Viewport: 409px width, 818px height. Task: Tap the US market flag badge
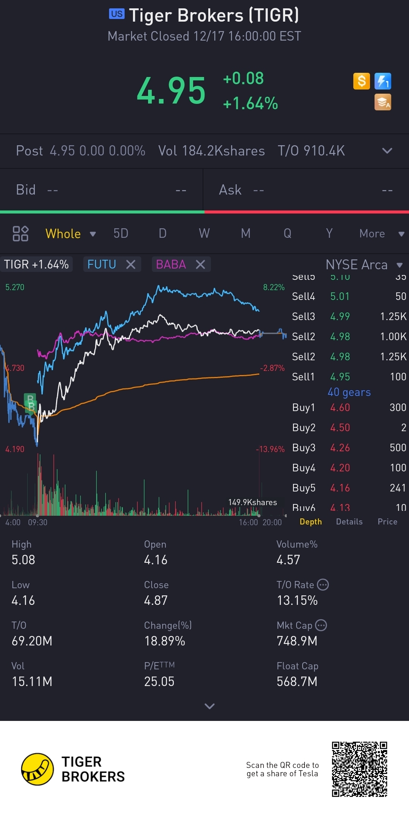coord(117,14)
